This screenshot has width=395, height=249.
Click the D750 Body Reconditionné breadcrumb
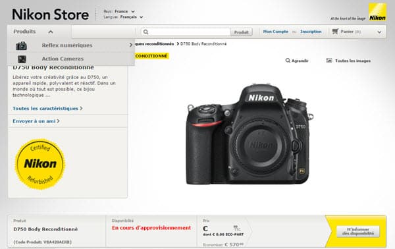[x=203, y=44]
